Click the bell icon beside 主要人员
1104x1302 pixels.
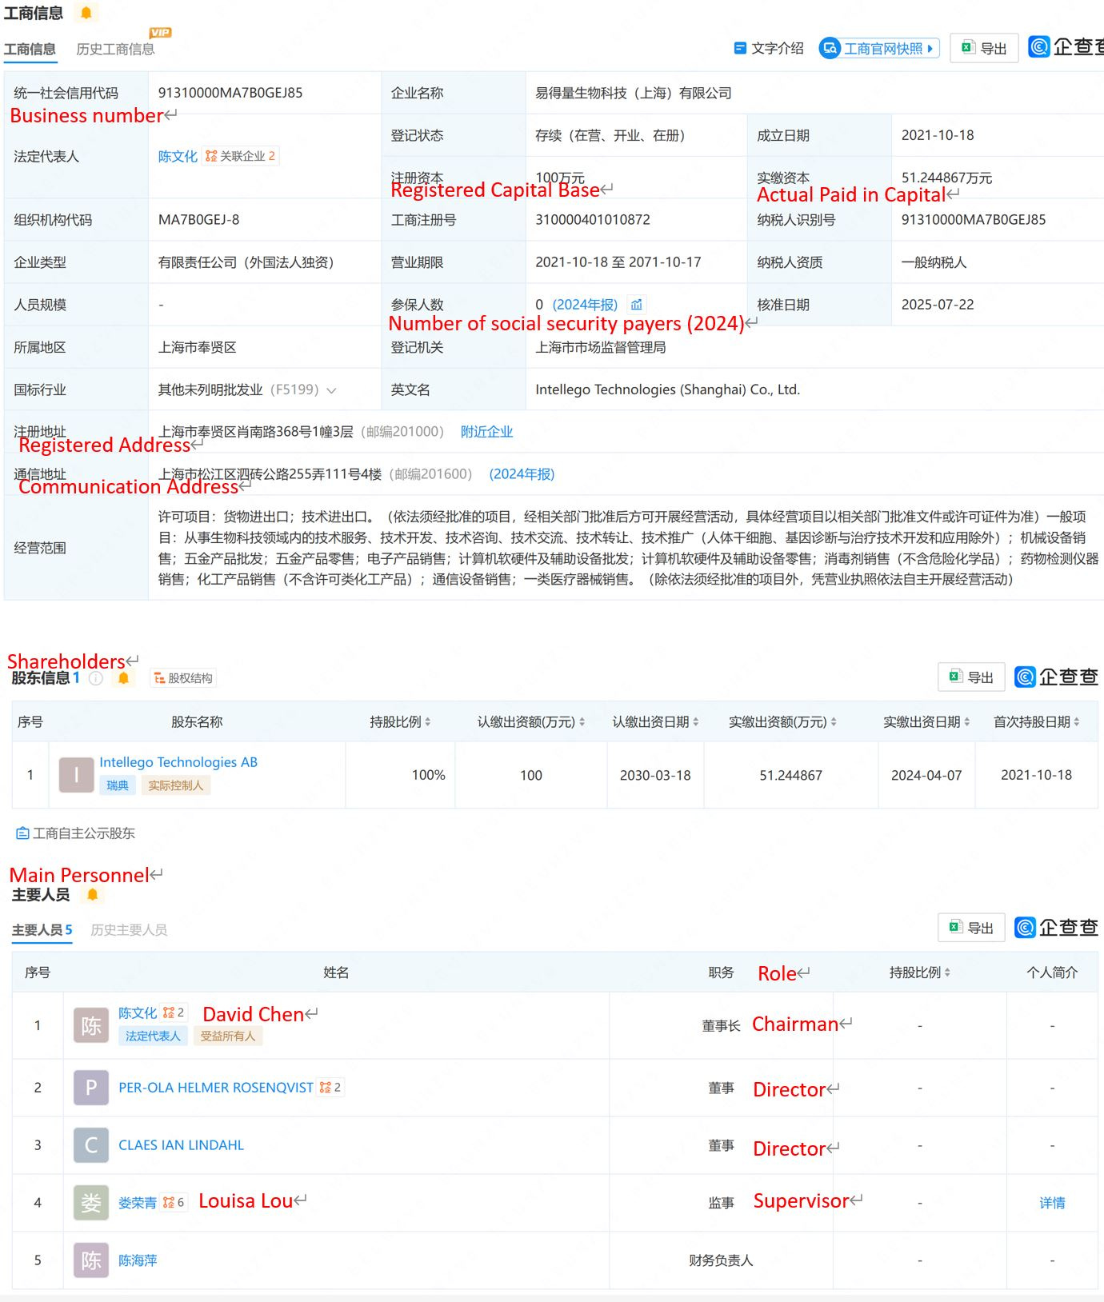tap(93, 894)
